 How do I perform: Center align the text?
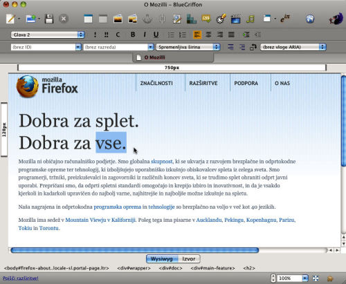pos(208,35)
